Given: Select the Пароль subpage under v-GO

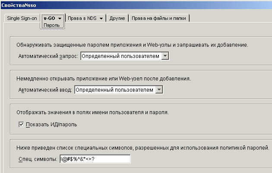Looking at the screenshot, I should click(x=52, y=26).
